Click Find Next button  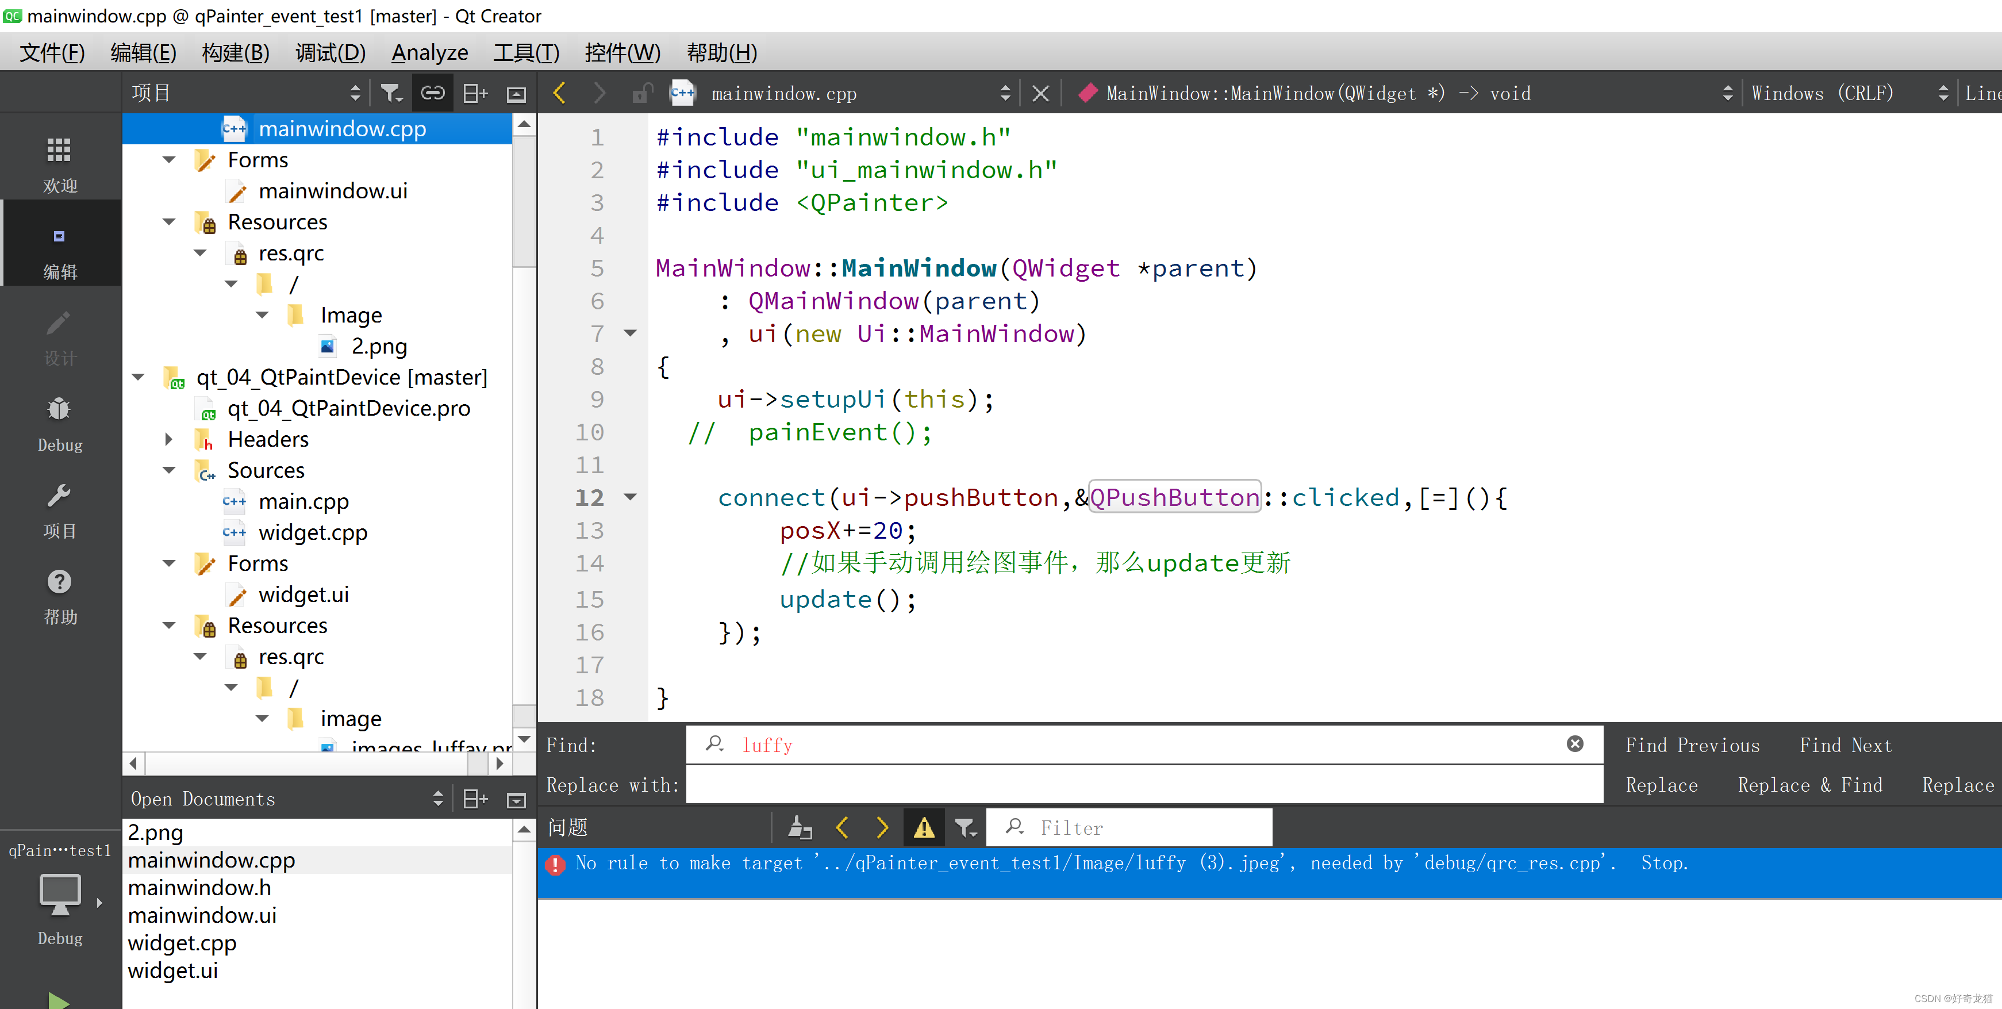point(1845,746)
